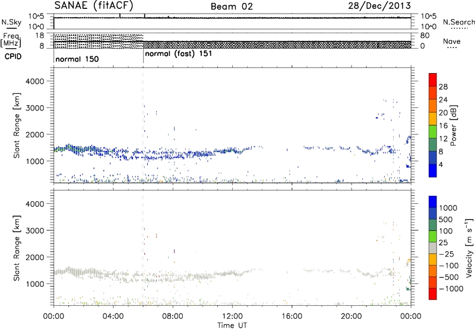Click the Time UT axis label
The image size is (475, 329).
pyautogui.click(x=232, y=325)
